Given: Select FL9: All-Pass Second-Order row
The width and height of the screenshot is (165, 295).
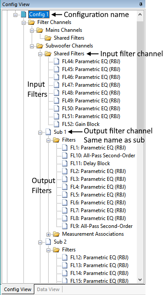Looking at the screenshot, I should [x=102, y=226].
